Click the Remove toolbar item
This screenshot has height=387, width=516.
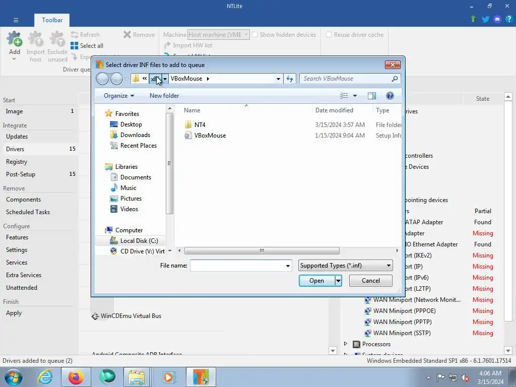[x=139, y=35]
